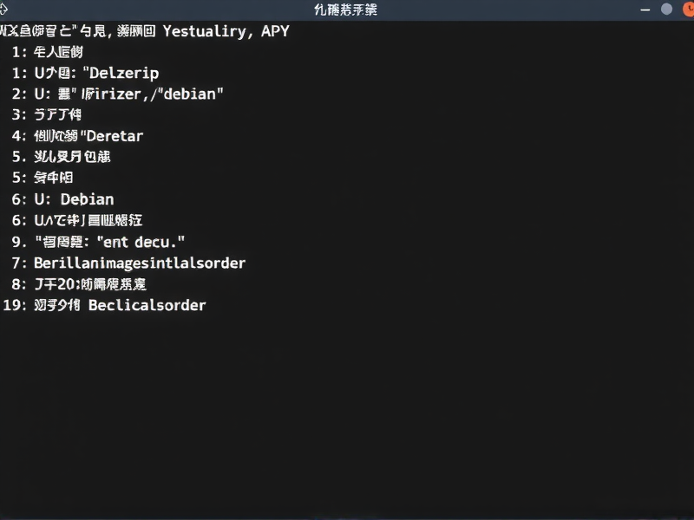Minimize the terminal window
The width and height of the screenshot is (694, 520).
645,10
